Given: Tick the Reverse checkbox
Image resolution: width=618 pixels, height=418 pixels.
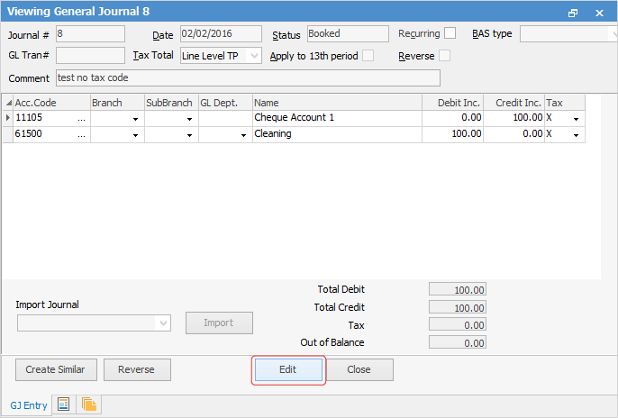Looking at the screenshot, I should 444,56.
